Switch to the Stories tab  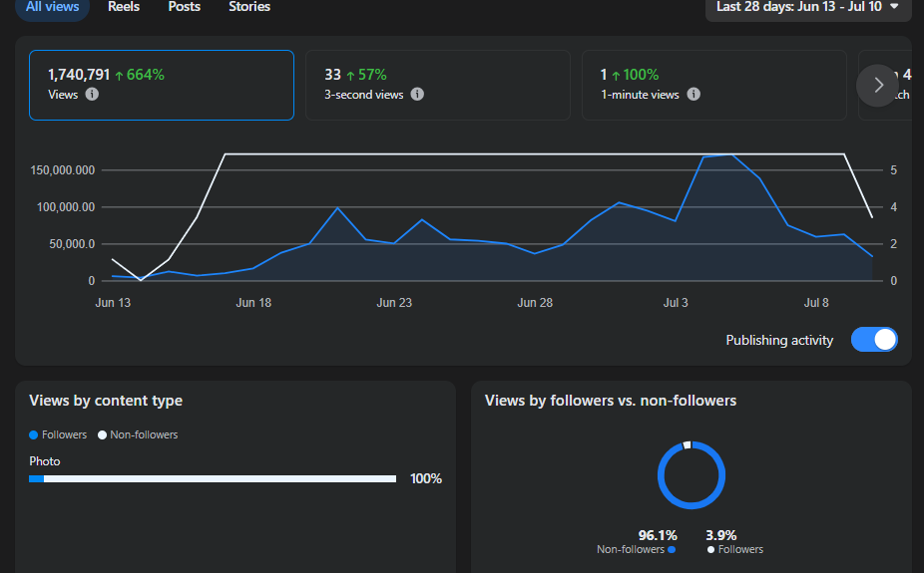pyautogui.click(x=249, y=7)
